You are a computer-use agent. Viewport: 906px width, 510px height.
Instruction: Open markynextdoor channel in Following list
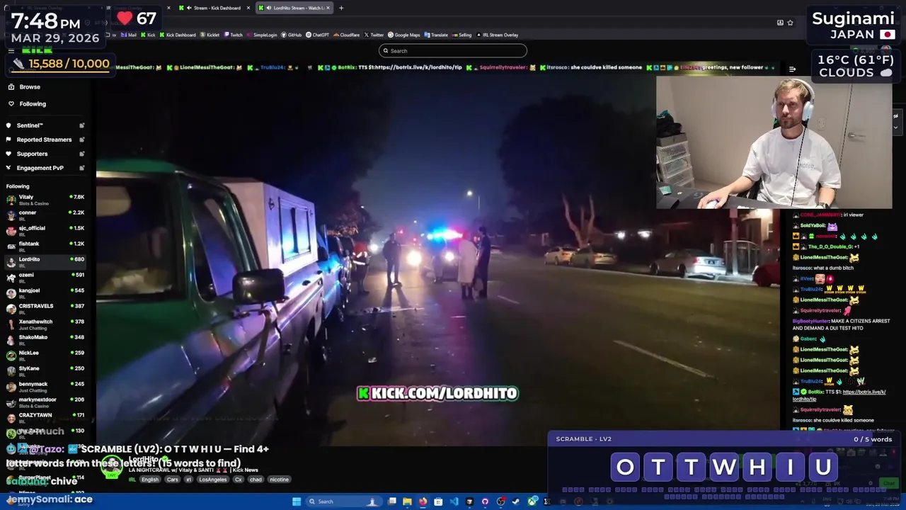click(x=45, y=402)
